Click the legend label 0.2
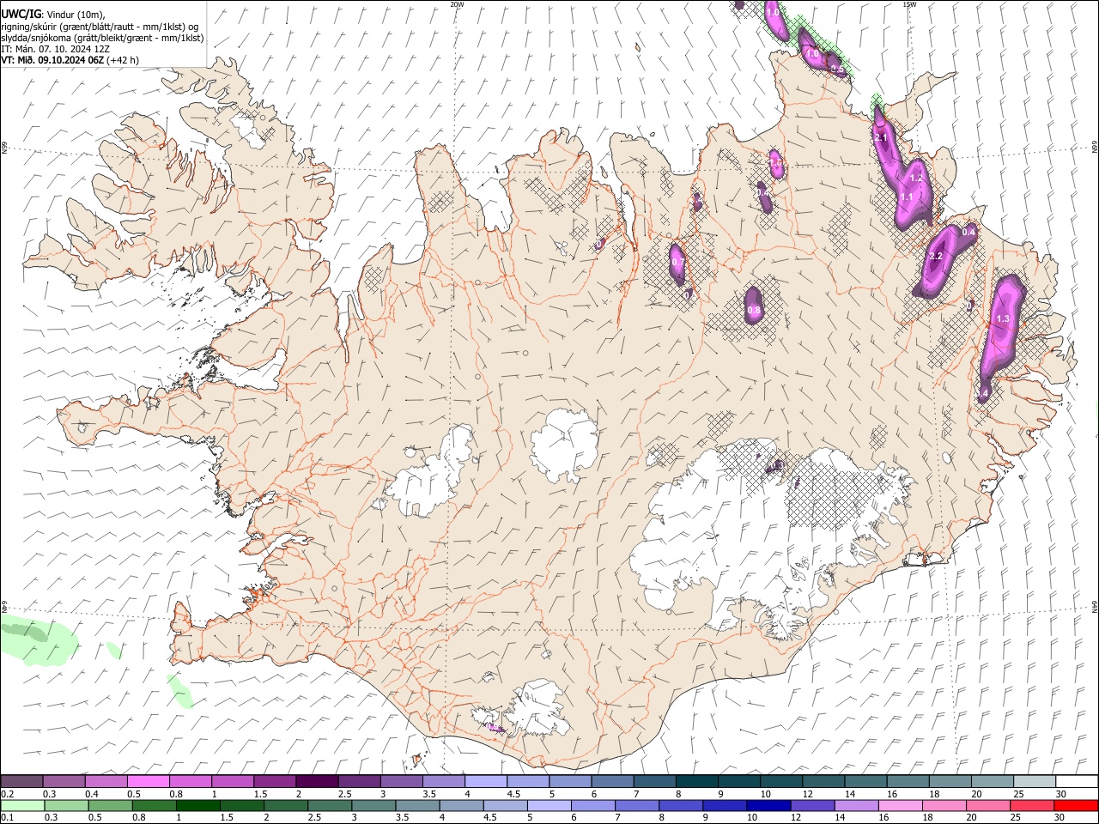The image size is (1099, 824). [x=7, y=794]
